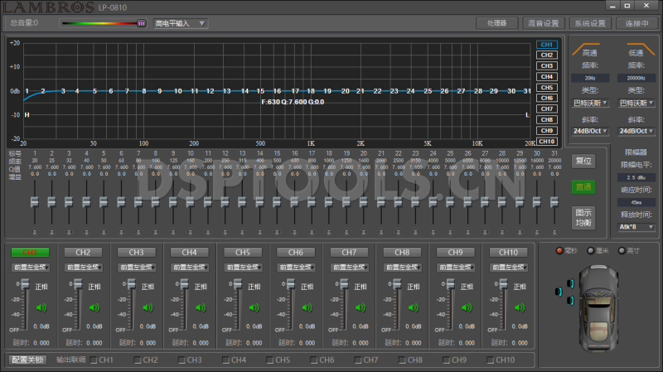663x372 pixels.
Task: Check the CH5 output link checkbox
Action: pos(269,360)
